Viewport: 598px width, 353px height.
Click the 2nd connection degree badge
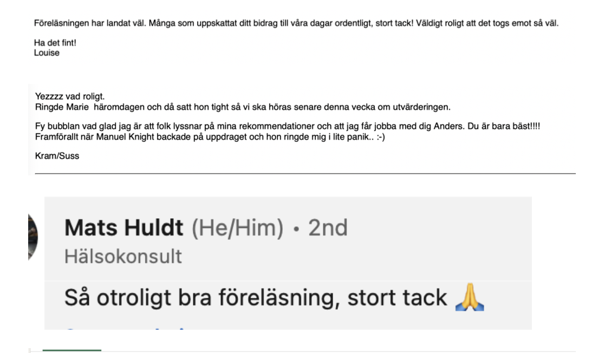click(x=328, y=227)
